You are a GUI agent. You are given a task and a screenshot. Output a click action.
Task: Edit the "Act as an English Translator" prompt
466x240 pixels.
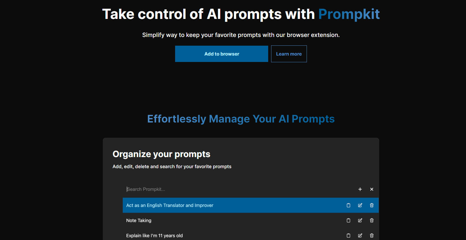pyautogui.click(x=360, y=205)
